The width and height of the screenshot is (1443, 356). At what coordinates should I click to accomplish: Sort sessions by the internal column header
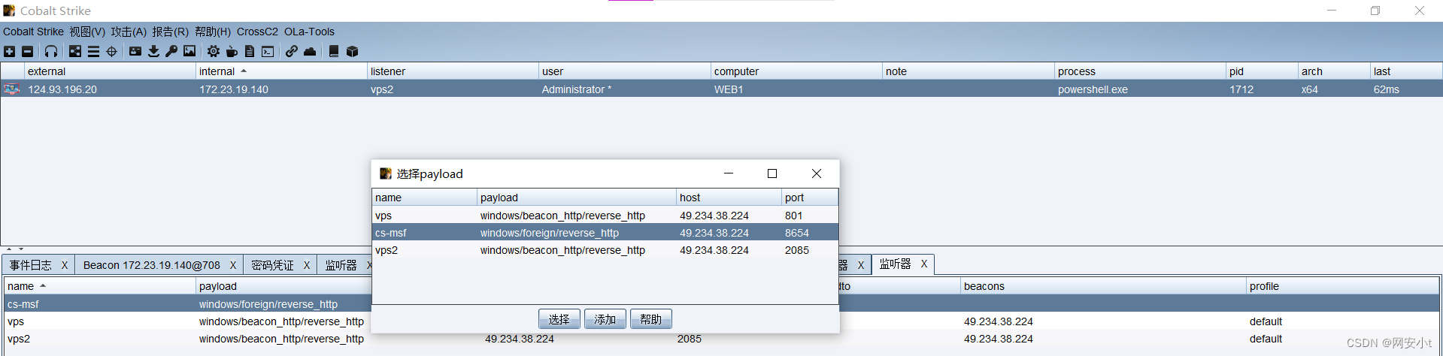(x=281, y=71)
